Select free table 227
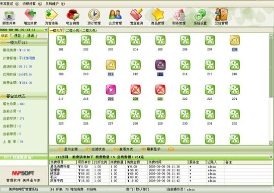Viewport: 274px width, 193px height. pos(111,114)
